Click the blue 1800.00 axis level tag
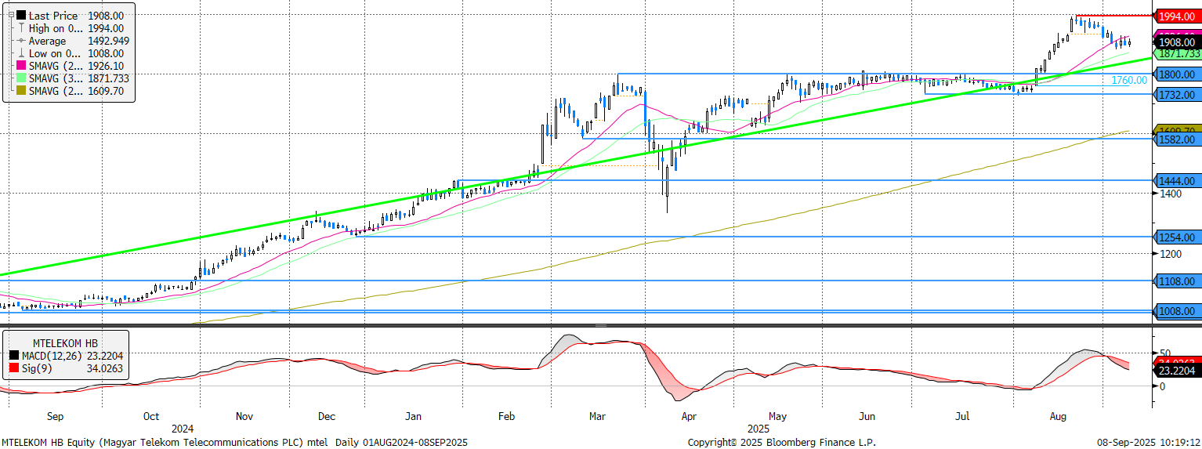The image size is (1202, 449). 1176,74
